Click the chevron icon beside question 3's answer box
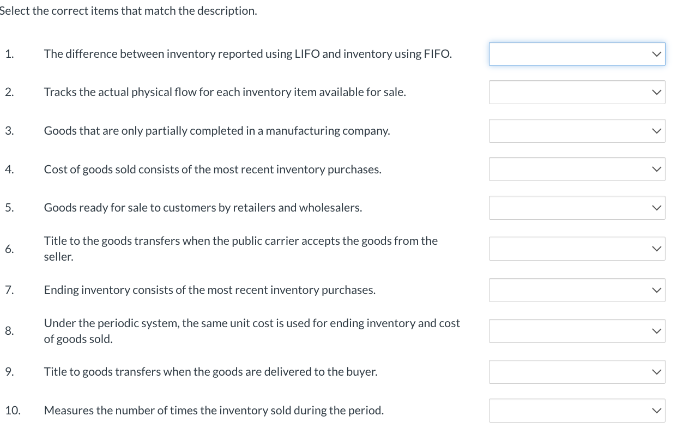 click(656, 131)
